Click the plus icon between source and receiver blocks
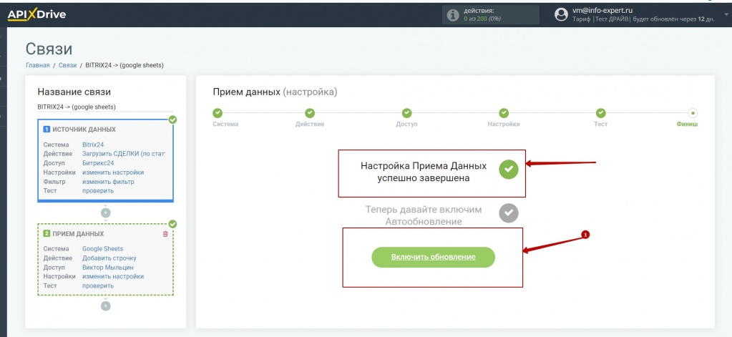The width and height of the screenshot is (732, 337). (x=106, y=213)
